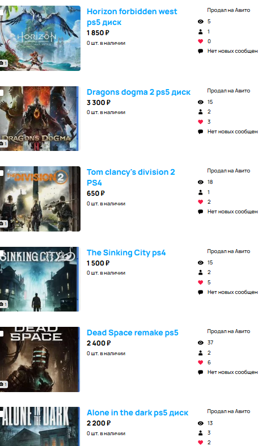Tick checkbox on Dragons dogma listing
The image size is (258, 446).
coord(2,92)
